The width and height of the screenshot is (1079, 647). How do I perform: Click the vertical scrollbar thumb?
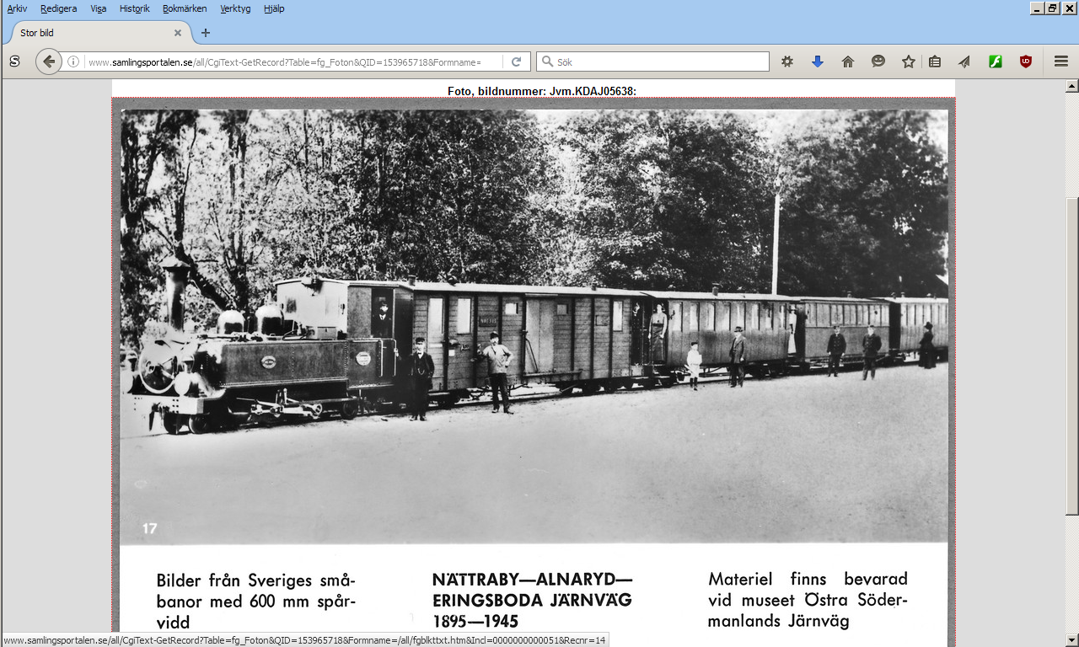(1072, 356)
